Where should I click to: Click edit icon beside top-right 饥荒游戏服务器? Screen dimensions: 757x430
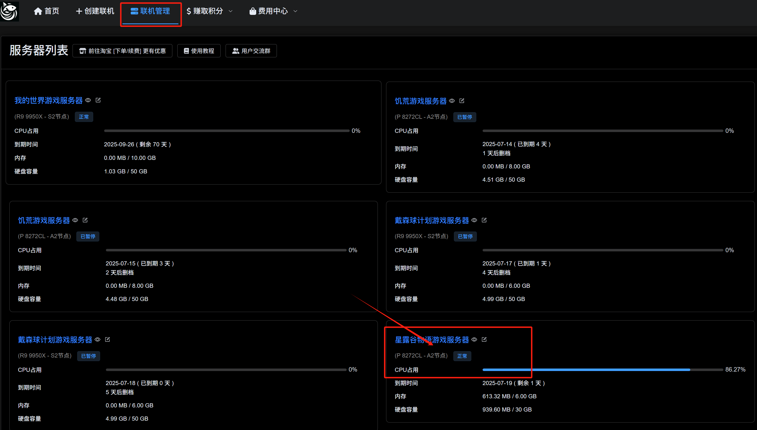[462, 101]
